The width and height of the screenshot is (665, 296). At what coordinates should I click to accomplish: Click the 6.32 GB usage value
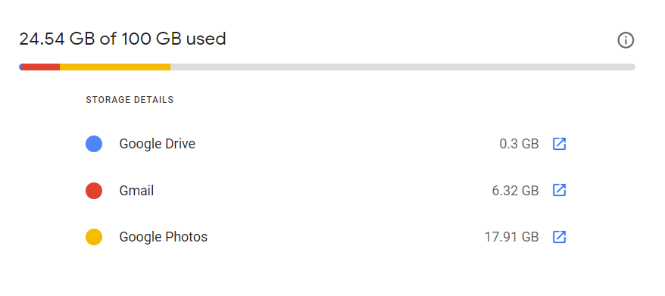click(x=515, y=191)
